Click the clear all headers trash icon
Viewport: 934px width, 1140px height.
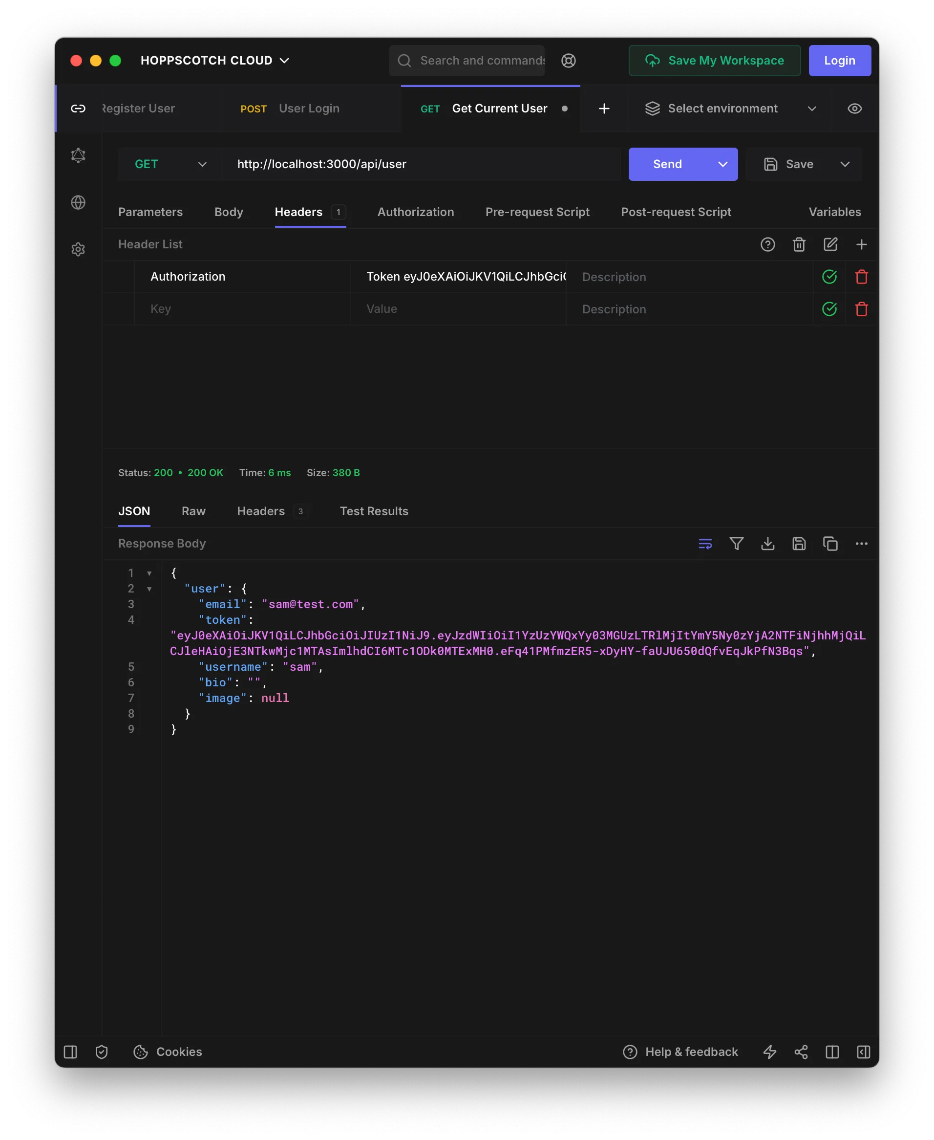799,244
